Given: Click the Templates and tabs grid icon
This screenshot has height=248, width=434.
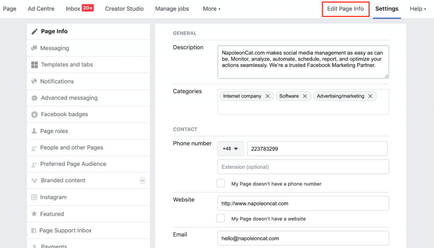Looking at the screenshot, I should click(34, 65).
